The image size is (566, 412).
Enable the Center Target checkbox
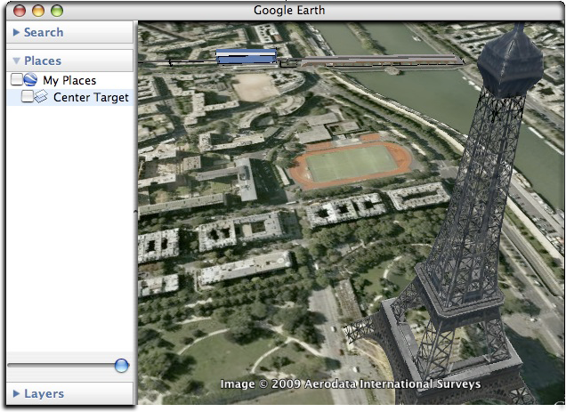(x=27, y=96)
